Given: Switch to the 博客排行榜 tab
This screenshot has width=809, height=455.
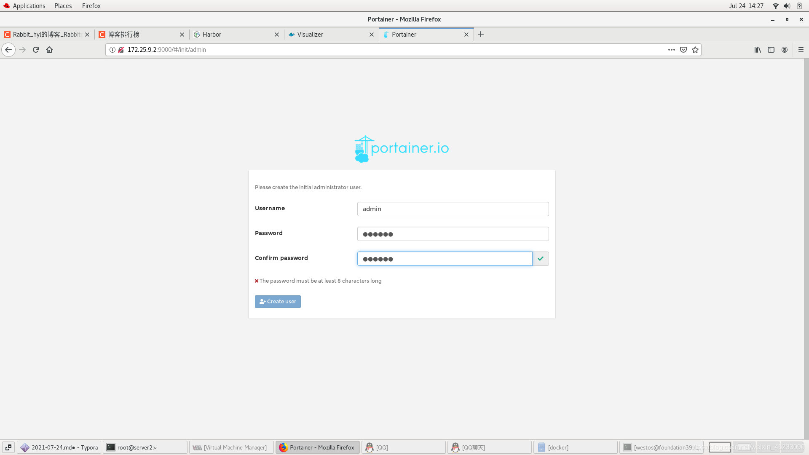Looking at the screenshot, I should click(142, 35).
